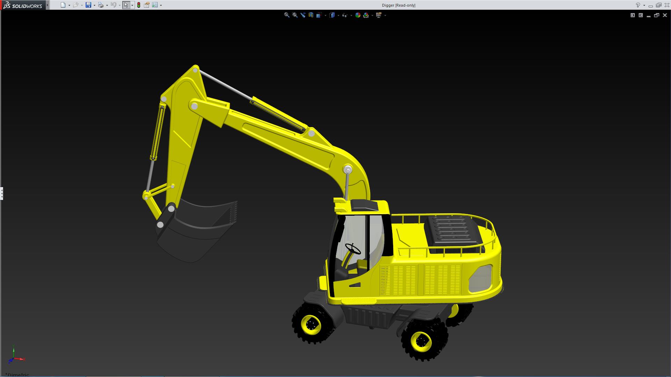Open the View Orientation icon
The image size is (671, 377).
319,15
